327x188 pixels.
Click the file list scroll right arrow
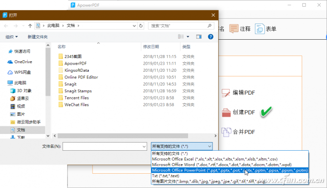(x=215, y=136)
